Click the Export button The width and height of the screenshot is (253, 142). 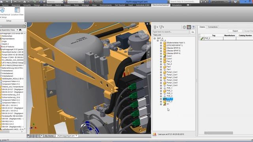[x=235, y=31]
